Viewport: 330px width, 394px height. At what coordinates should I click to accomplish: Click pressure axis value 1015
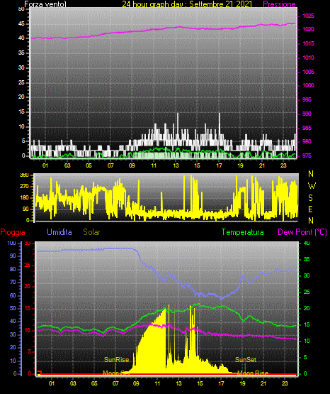point(308,43)
